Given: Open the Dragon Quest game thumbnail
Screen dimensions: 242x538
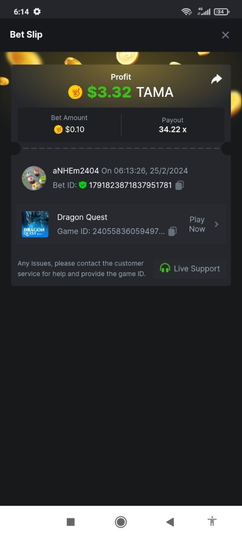Looking at the screenshot, I should 35,224.
